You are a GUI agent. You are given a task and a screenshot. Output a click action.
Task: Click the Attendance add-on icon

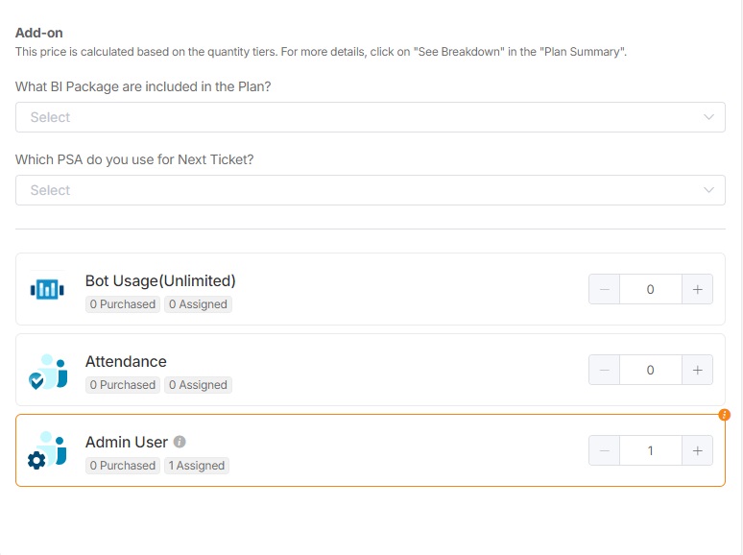(x=48, y=371)
